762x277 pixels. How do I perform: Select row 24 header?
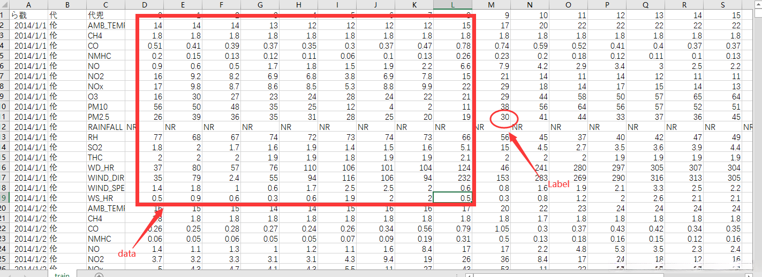coord(4,249)
